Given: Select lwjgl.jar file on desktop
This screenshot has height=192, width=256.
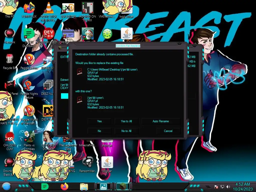Looking at the screenshot, I should tap(107, 164).
